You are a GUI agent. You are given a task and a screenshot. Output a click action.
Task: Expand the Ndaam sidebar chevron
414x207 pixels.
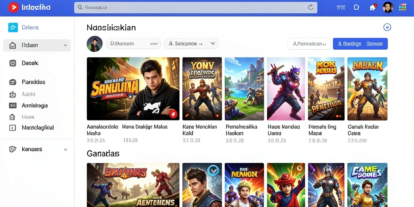click(x=65, y=45)
